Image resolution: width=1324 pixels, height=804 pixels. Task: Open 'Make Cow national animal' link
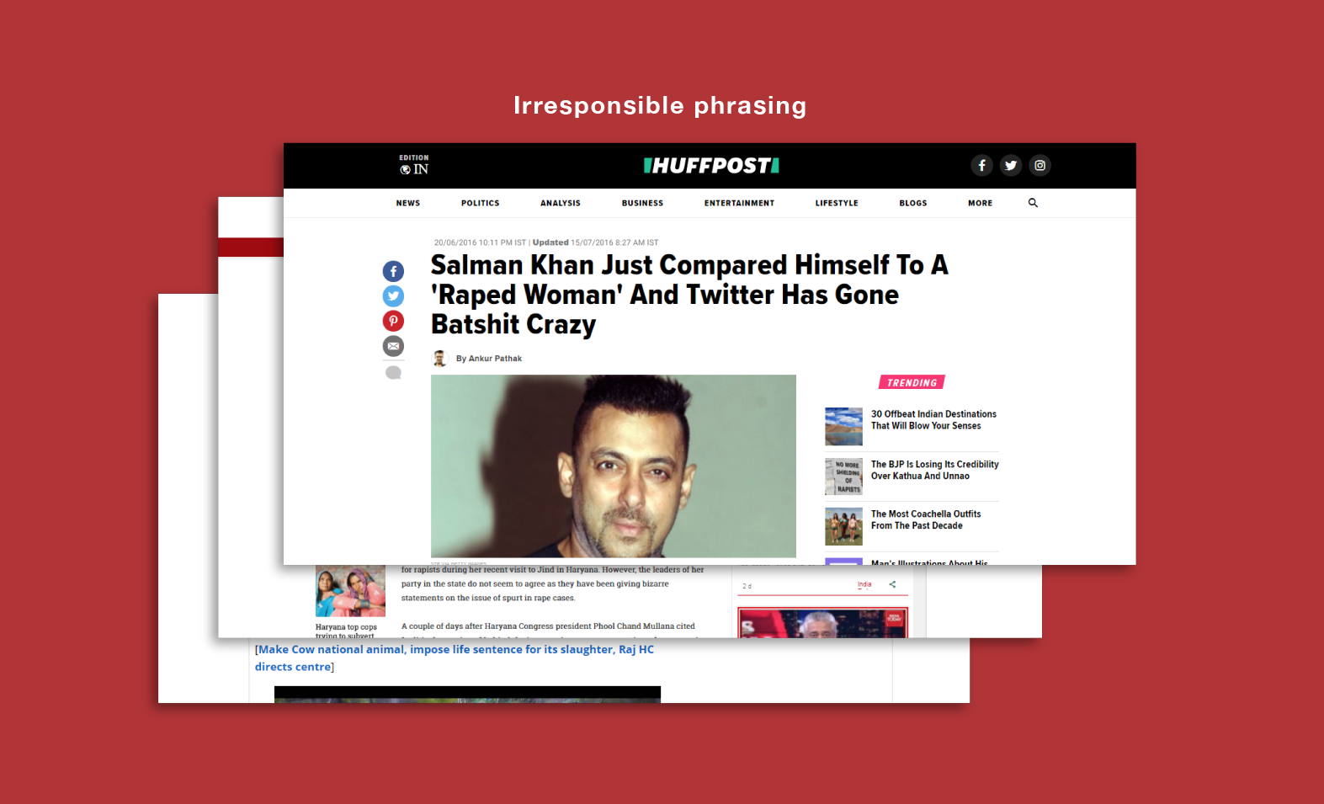[x=455, y=658]
